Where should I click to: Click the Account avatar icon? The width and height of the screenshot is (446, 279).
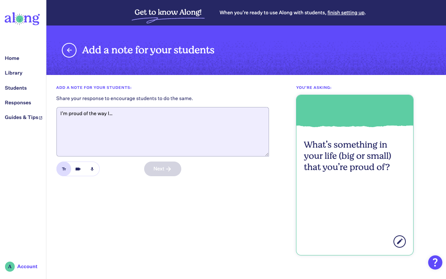pyautogui.click(x=10, y=267)
